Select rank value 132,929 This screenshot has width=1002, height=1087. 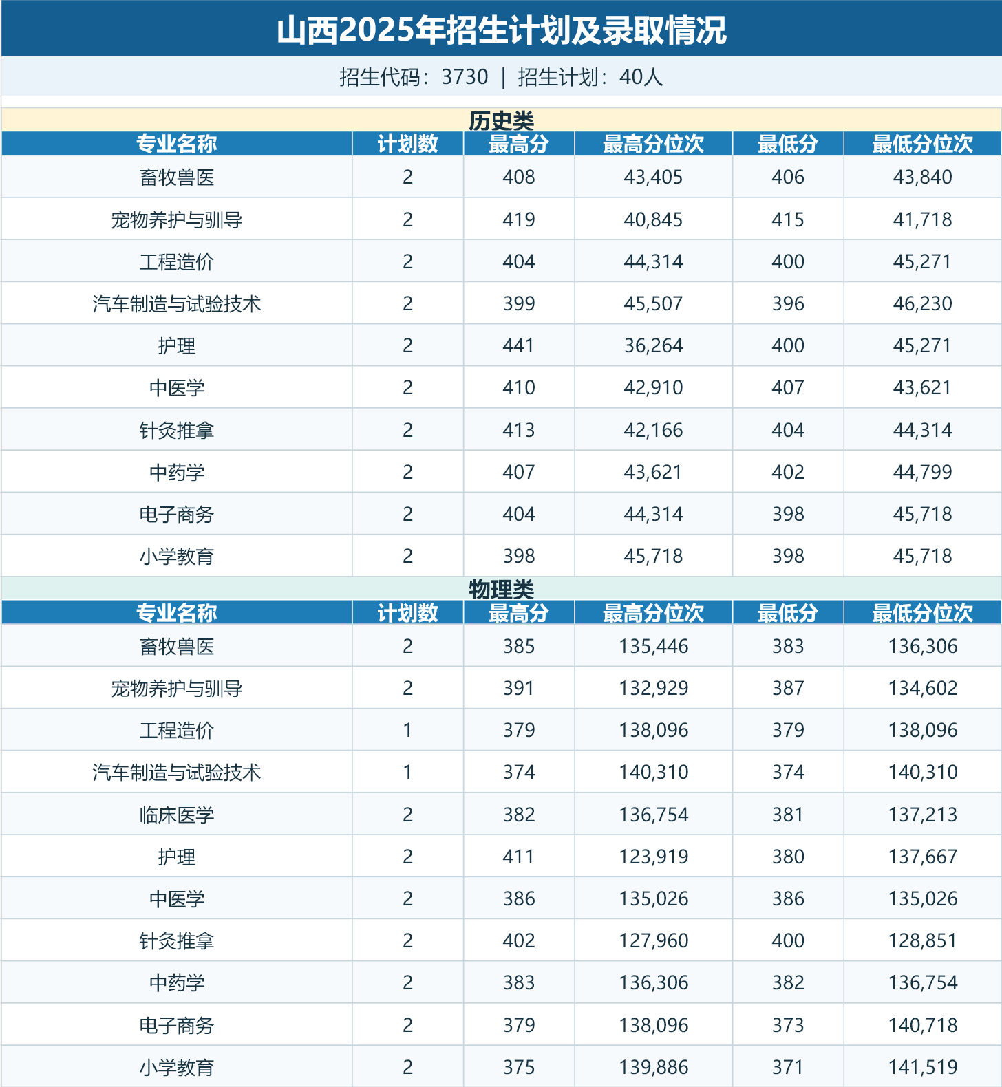(x=653, y=688)
